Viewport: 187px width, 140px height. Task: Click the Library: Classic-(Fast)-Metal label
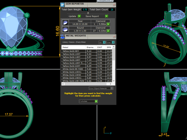[x=74, y=42]
